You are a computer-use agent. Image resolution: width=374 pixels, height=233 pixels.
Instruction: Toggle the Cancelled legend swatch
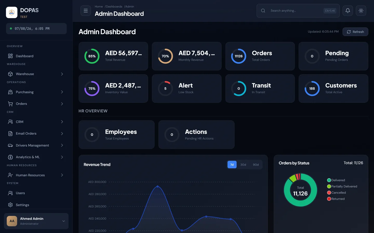tap(329, 193)
